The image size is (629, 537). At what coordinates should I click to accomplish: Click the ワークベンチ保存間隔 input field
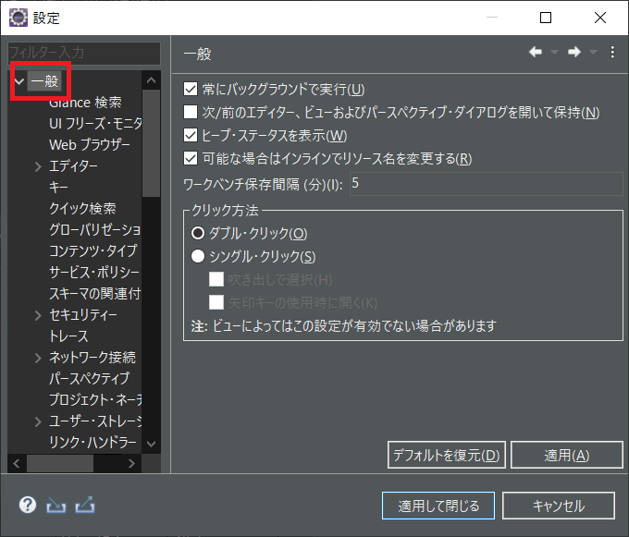[x=487, y=184]
